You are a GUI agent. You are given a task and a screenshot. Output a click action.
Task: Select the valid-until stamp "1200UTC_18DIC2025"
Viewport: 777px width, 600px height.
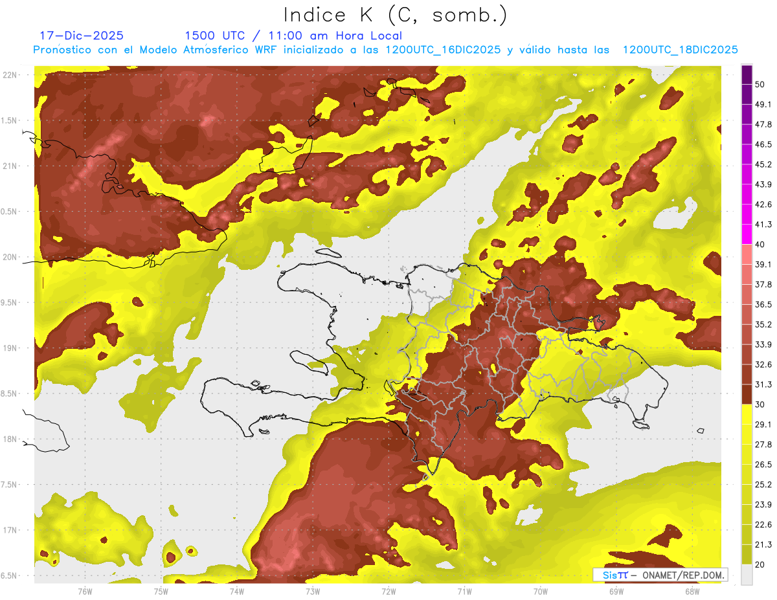point(680,50)
